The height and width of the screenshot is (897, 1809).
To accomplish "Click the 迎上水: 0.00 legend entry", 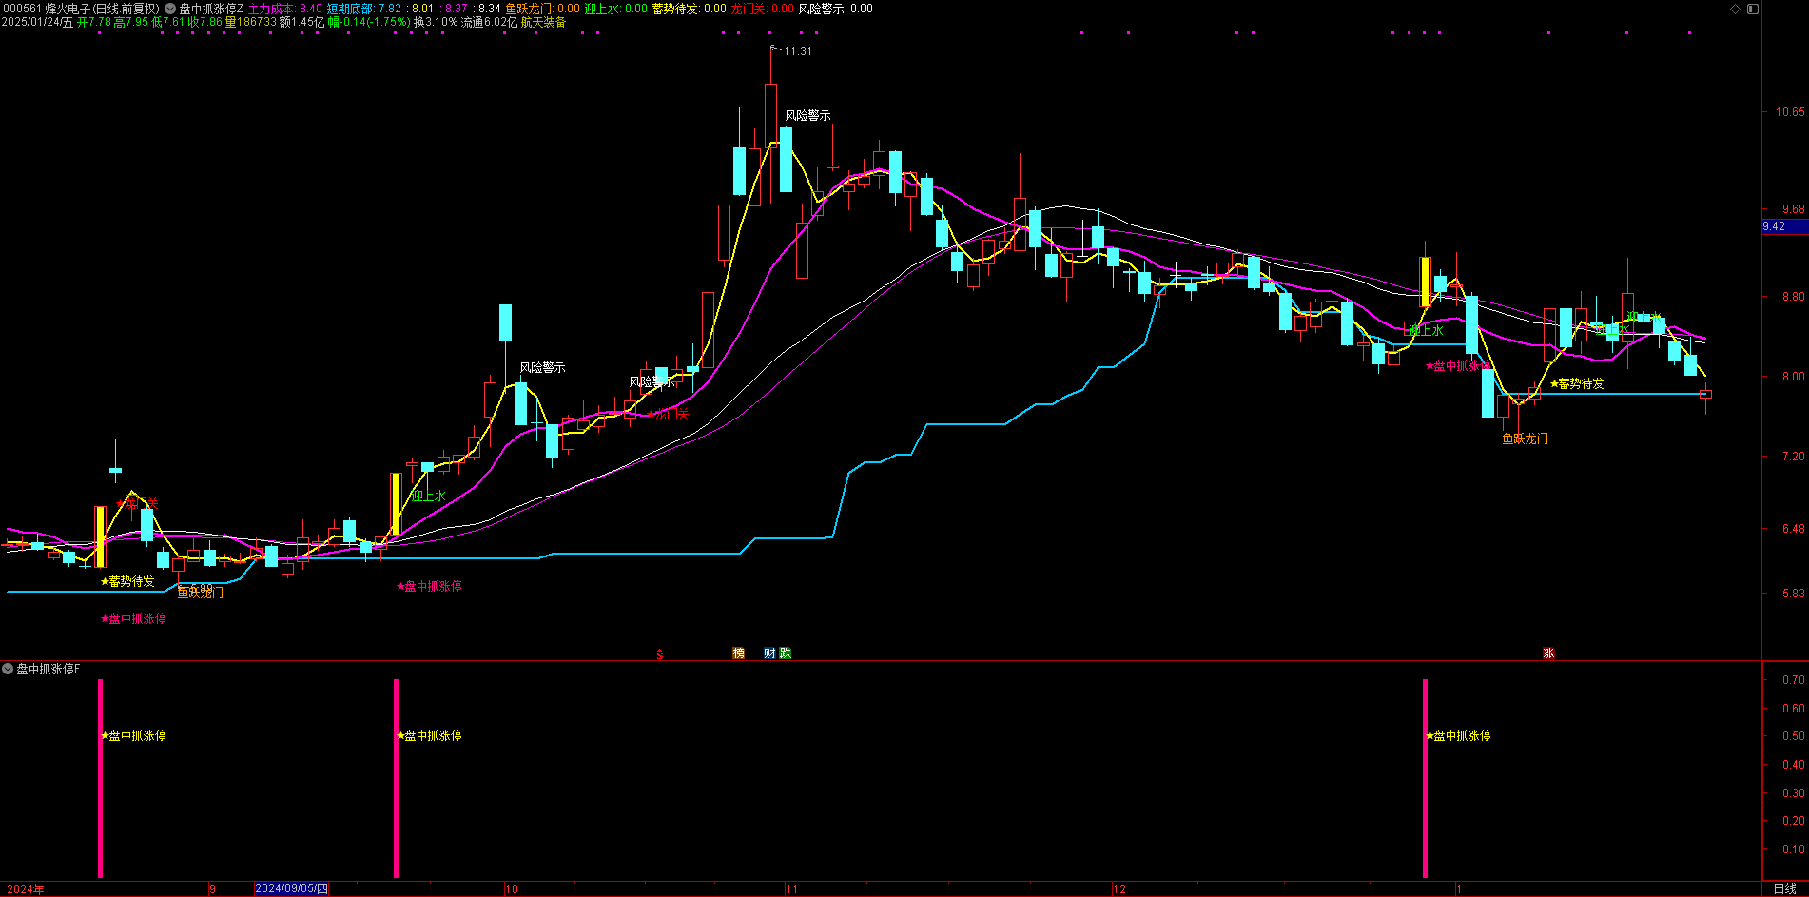I will [615, 9].
